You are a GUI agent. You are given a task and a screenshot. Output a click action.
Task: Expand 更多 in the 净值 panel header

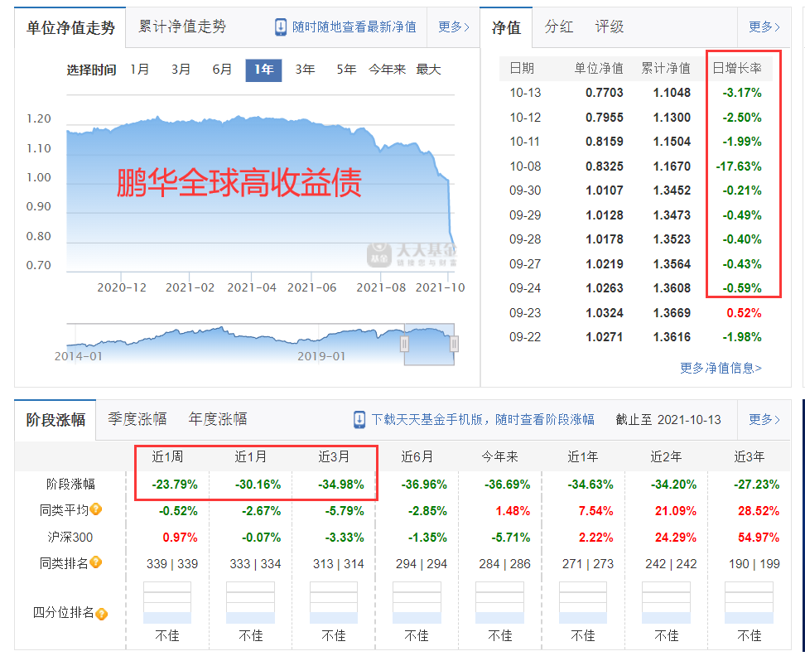(x=764, y=27)
